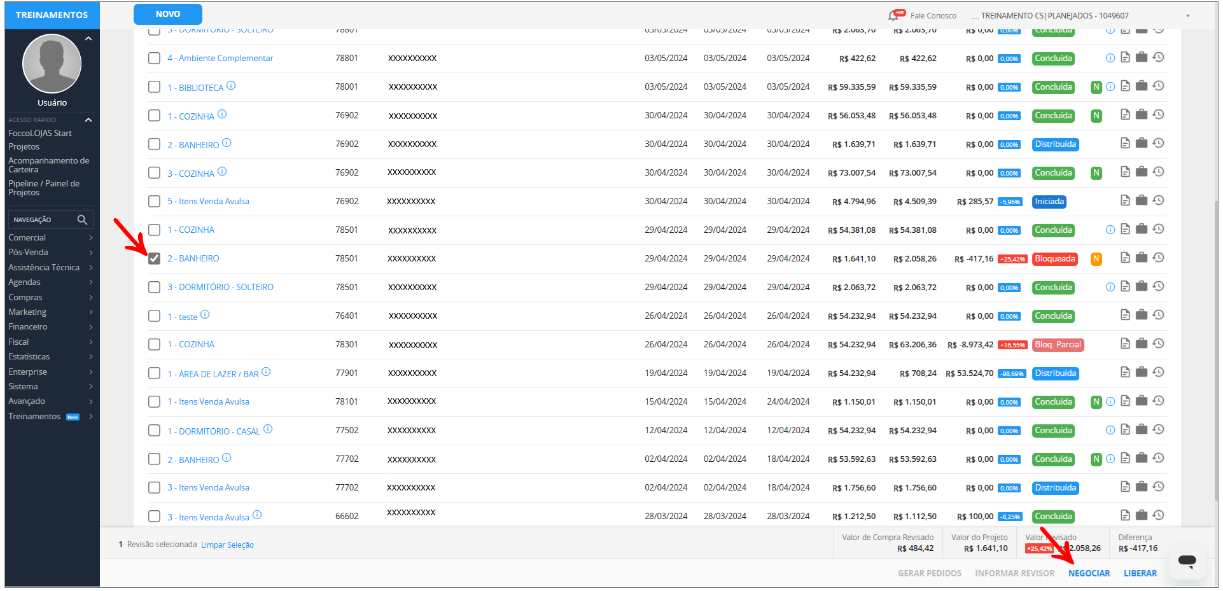Click the LIBERAR button
This screenshot has width=1223, height=591.
(x=1140, y=573)
